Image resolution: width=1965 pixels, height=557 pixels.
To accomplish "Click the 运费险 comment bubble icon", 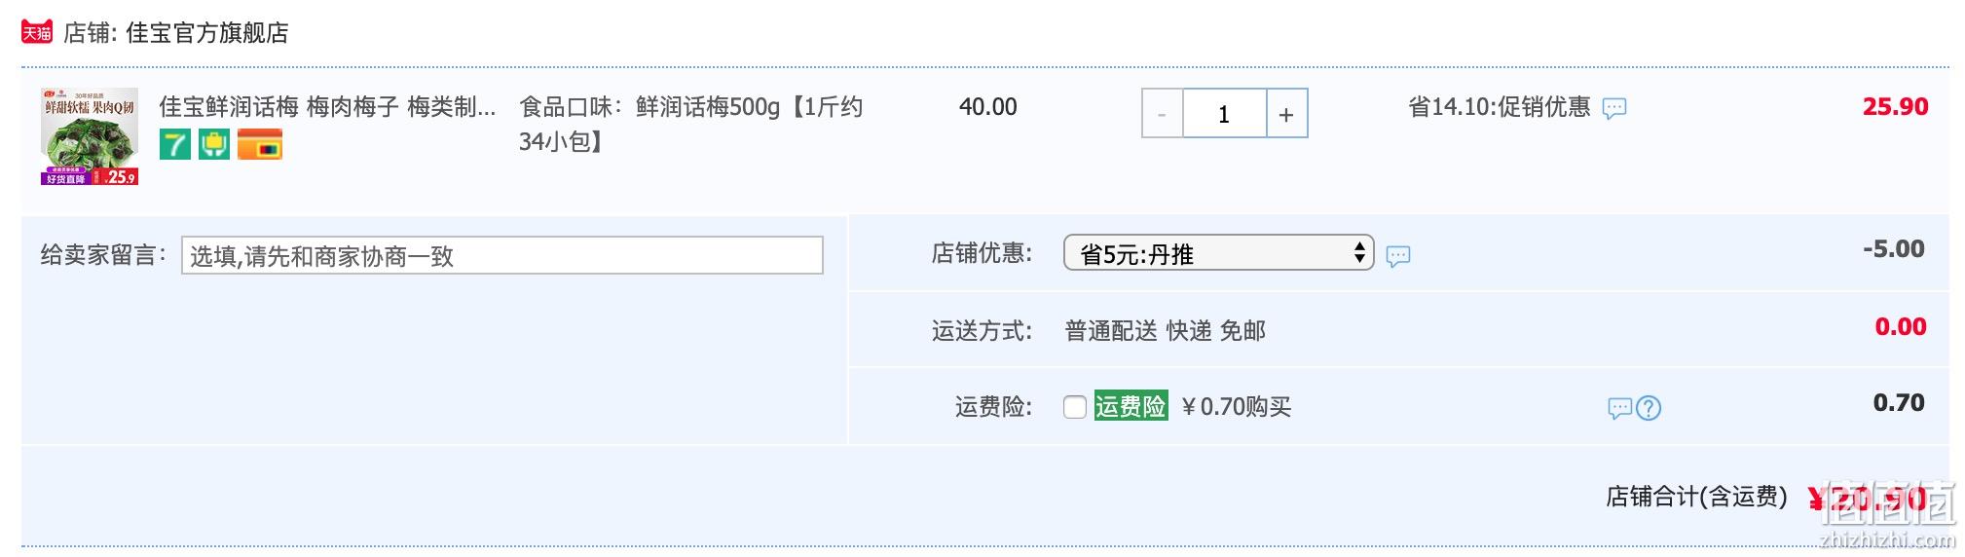I will pyautogui.click(x=1619, y=408).
